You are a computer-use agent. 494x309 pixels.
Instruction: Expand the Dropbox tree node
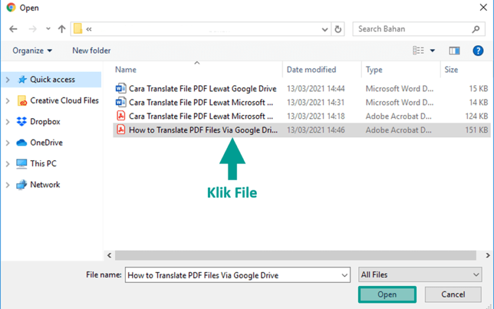pyautogui.click(x=8, y=122)
